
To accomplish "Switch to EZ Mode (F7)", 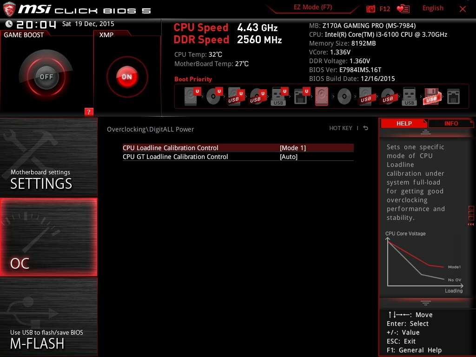I will tap(313, 7).
